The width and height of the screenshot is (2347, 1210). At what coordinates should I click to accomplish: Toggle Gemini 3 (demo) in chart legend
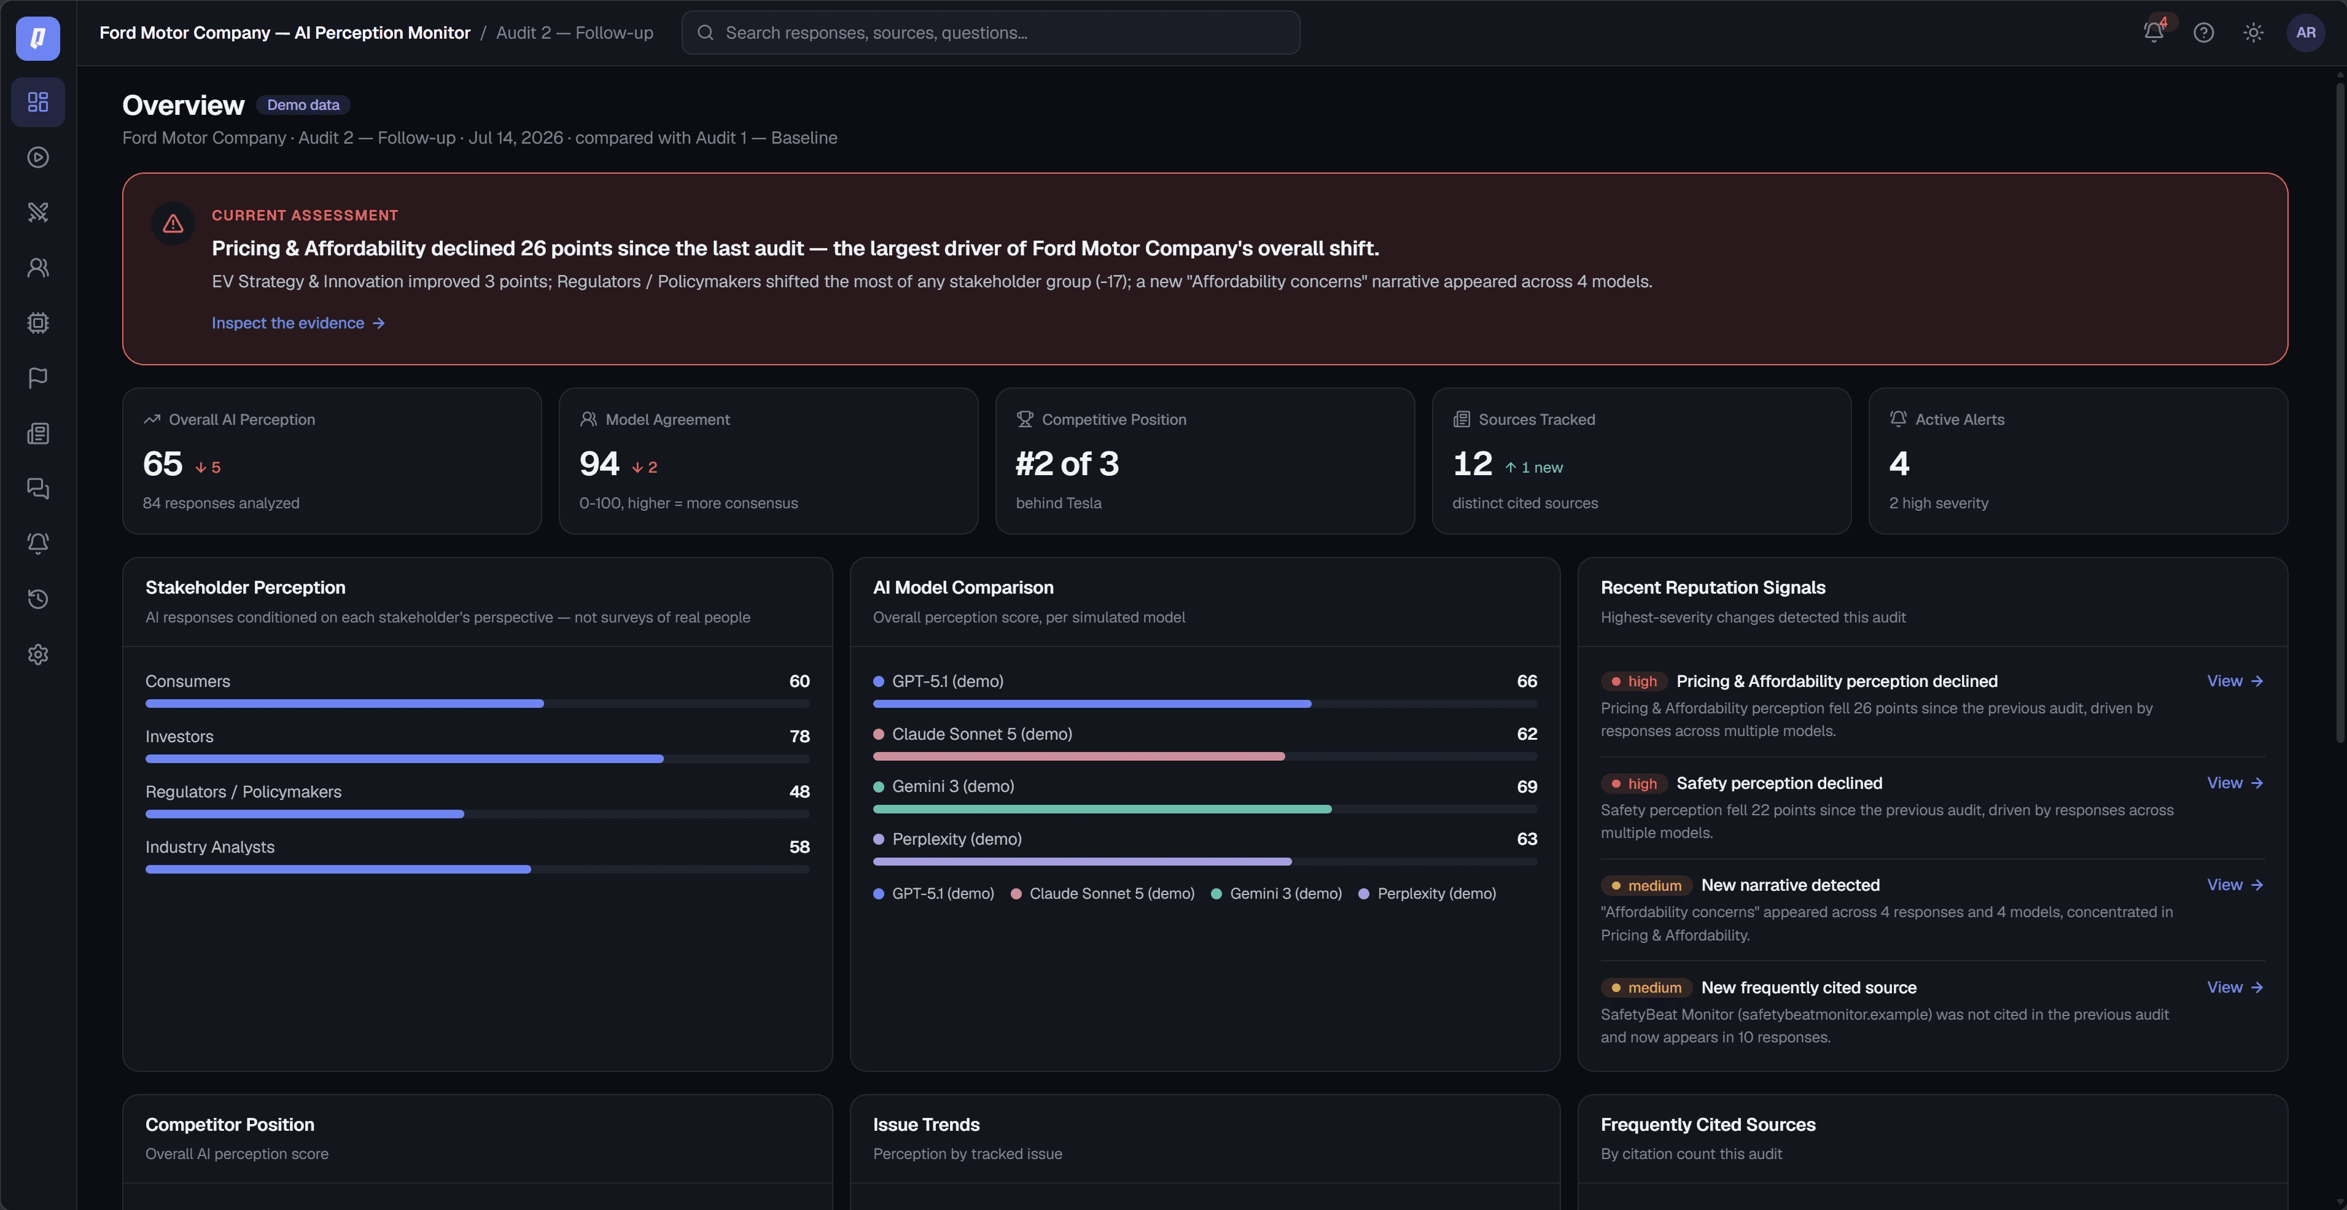pos(1277,894)
